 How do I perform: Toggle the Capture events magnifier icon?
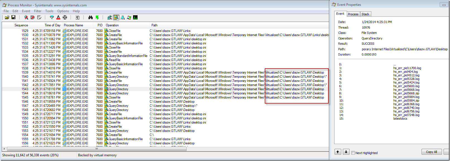coord(26,17)
